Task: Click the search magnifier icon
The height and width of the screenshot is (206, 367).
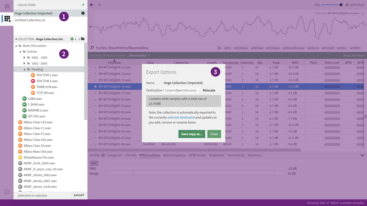Action: click(x=92, y=48)
